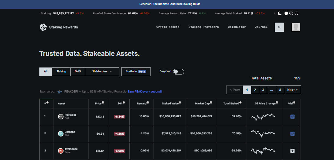Click the Avalanche AVAX coin icon
Viewport: 334px width, 160px height.
pyautogui.click(x=61, y=151)
